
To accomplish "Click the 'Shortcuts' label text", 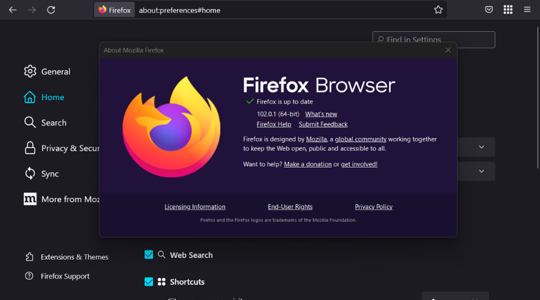I will 187,282.
